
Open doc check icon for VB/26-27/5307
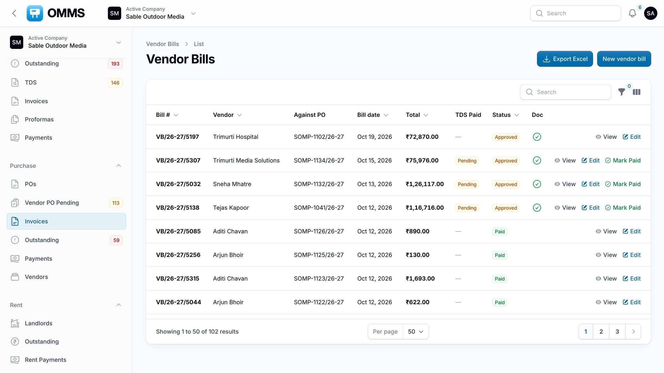pyautogui.click(x=537, y=160)
